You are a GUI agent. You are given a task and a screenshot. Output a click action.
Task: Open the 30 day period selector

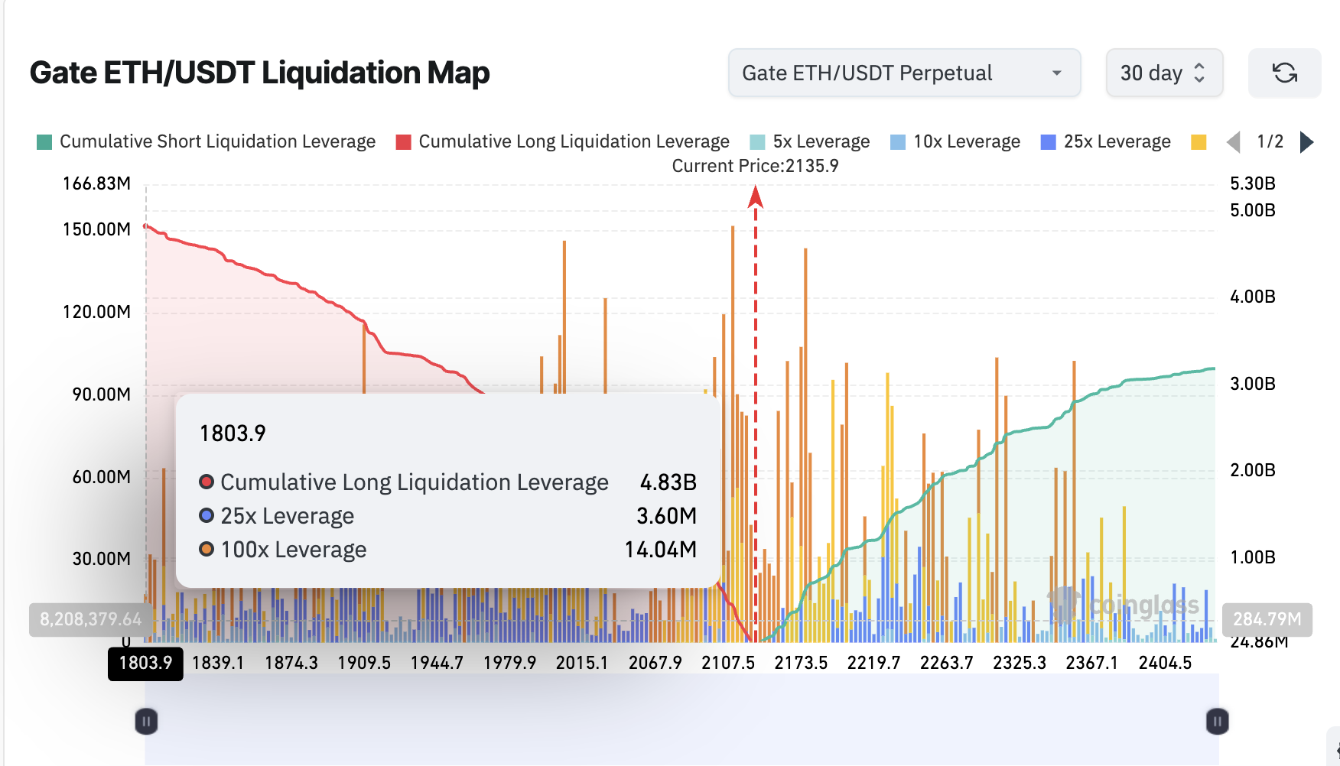click(x=1163, y=73)
